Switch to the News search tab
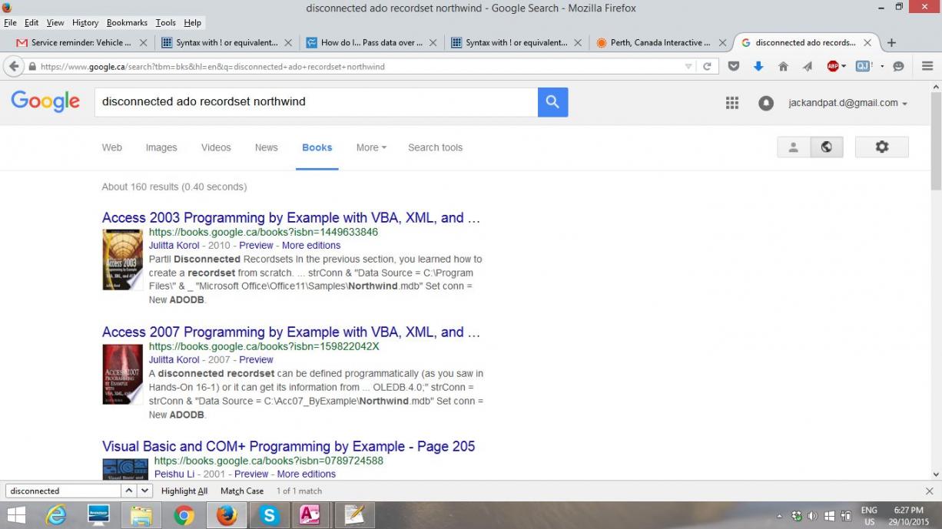Screen dimensions: 942x529 [267, 147]
